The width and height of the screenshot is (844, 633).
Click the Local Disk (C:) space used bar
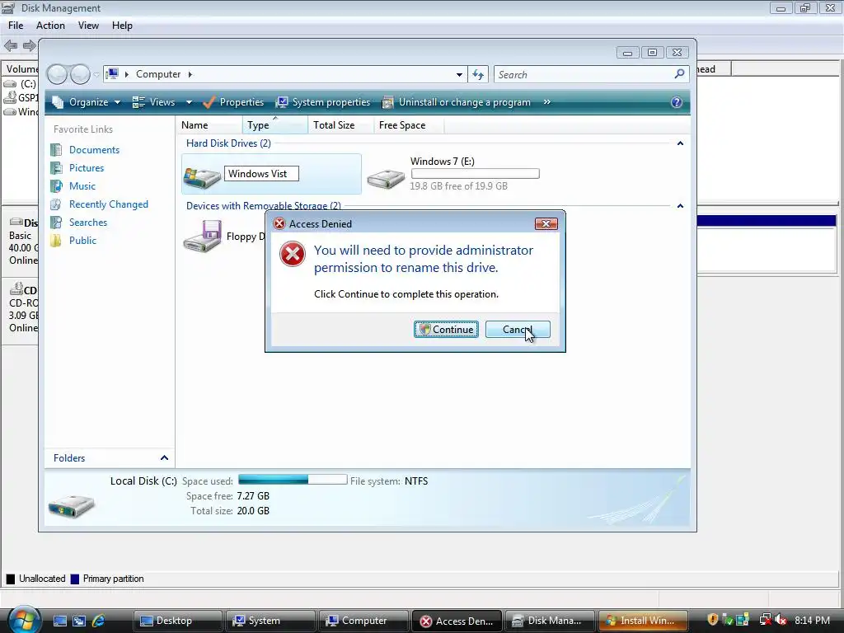(293, 479)
